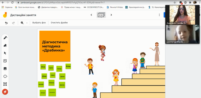
Task: Rename the jam titled Дистанційні заняття
Action: (23, 15)
